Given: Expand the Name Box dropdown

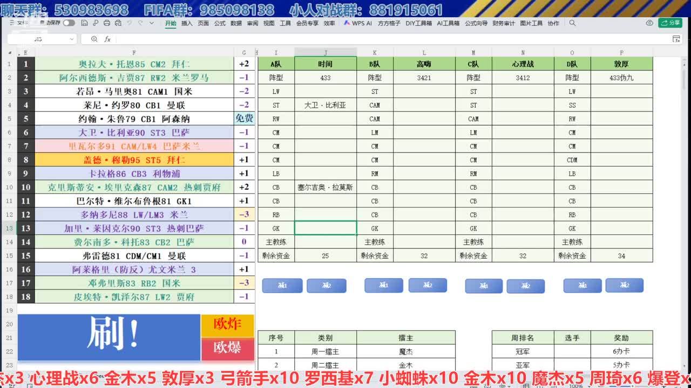Looking at the screenshot, I should click(72, 39).
